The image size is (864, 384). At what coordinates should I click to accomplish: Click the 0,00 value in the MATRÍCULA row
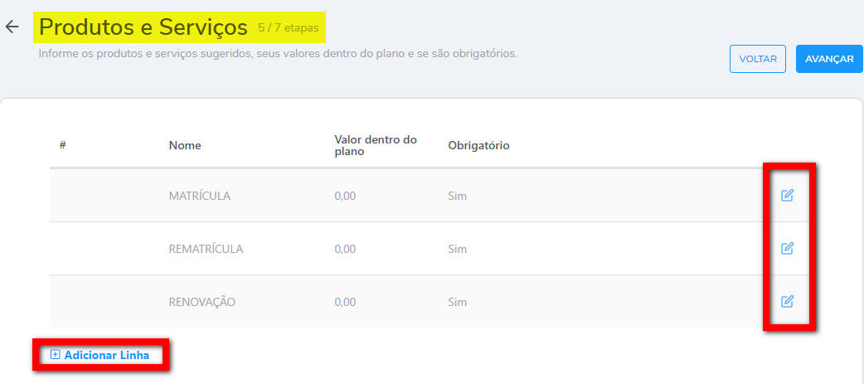tap(345, 197)
